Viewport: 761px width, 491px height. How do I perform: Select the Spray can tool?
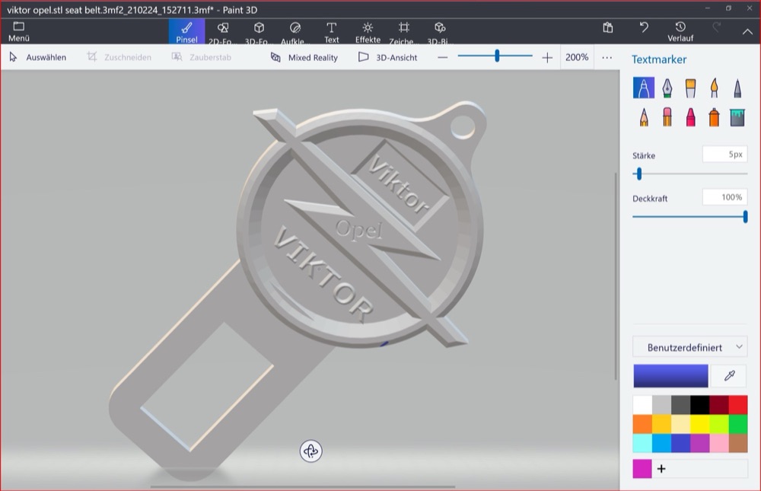(x=714, y=117)
